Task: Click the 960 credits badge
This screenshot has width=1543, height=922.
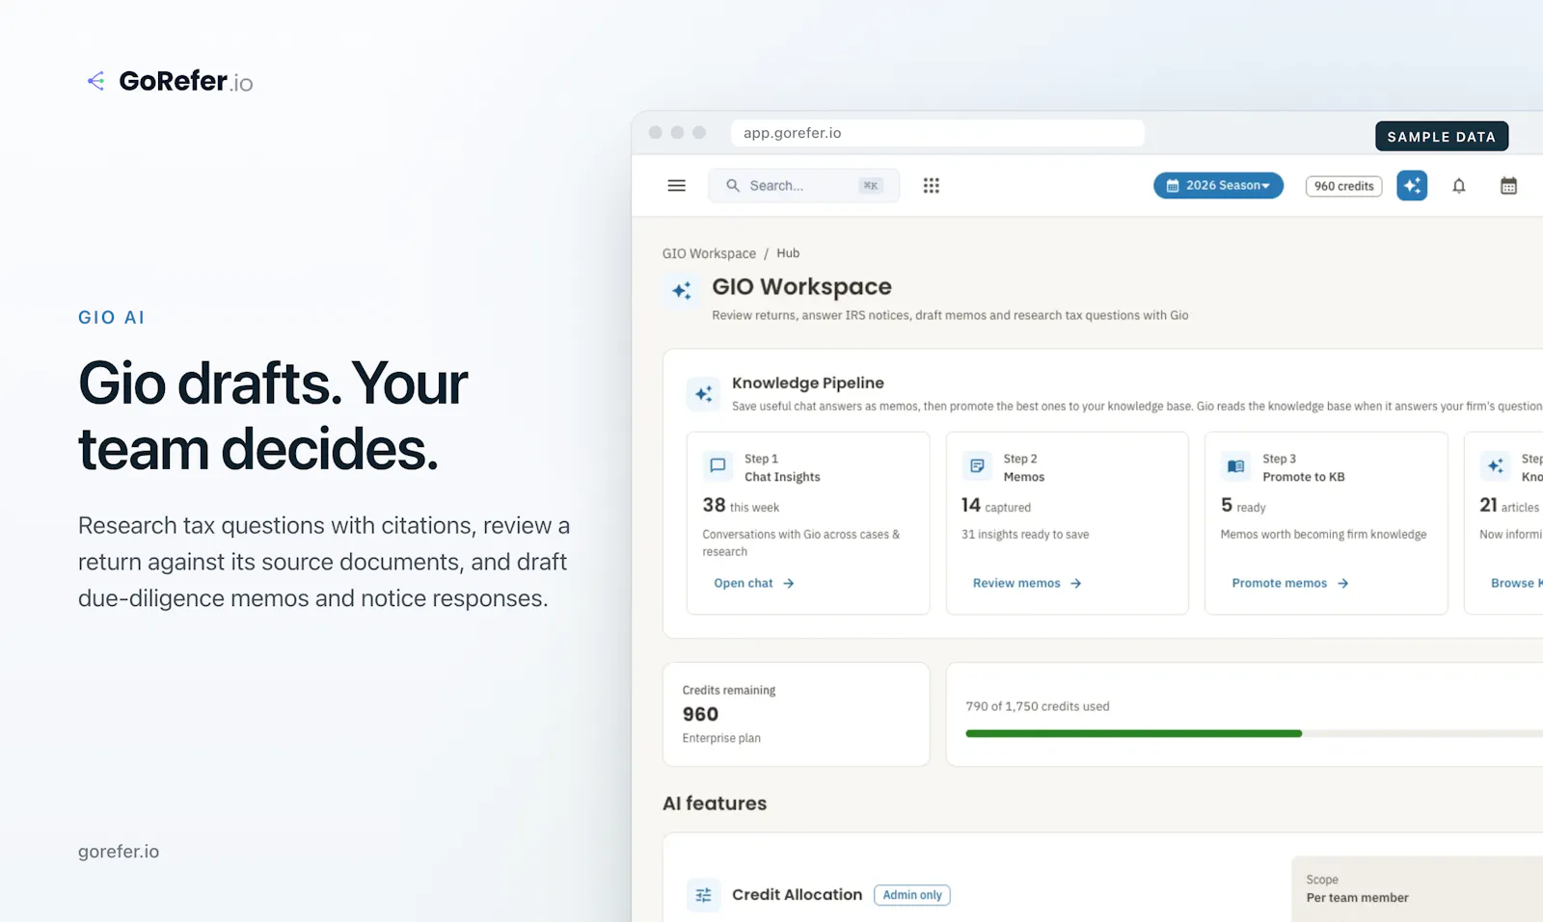Action: point(1343,186)
